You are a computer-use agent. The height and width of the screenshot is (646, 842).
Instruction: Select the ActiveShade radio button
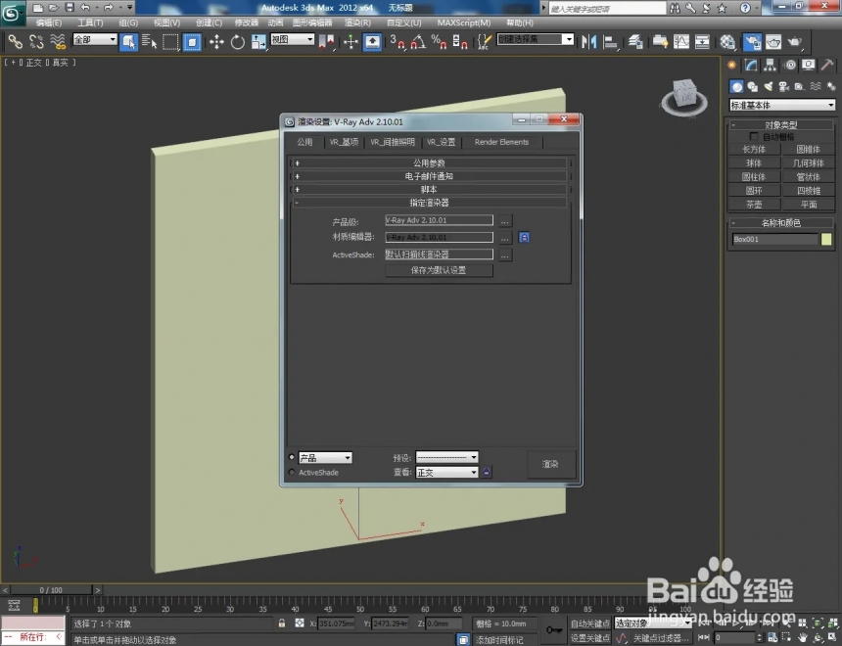point(292,472)
